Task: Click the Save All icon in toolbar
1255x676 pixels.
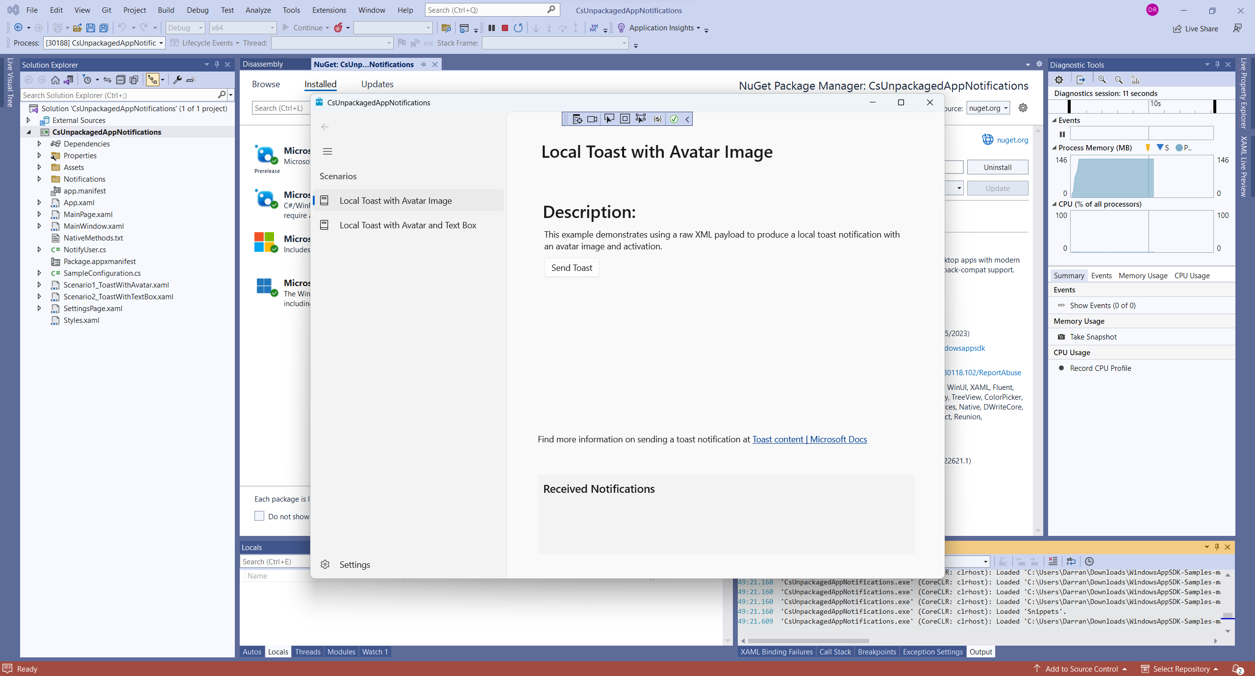Action: point(104,28)
